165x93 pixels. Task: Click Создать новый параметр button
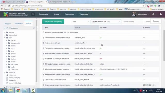(x=53, y=21)
